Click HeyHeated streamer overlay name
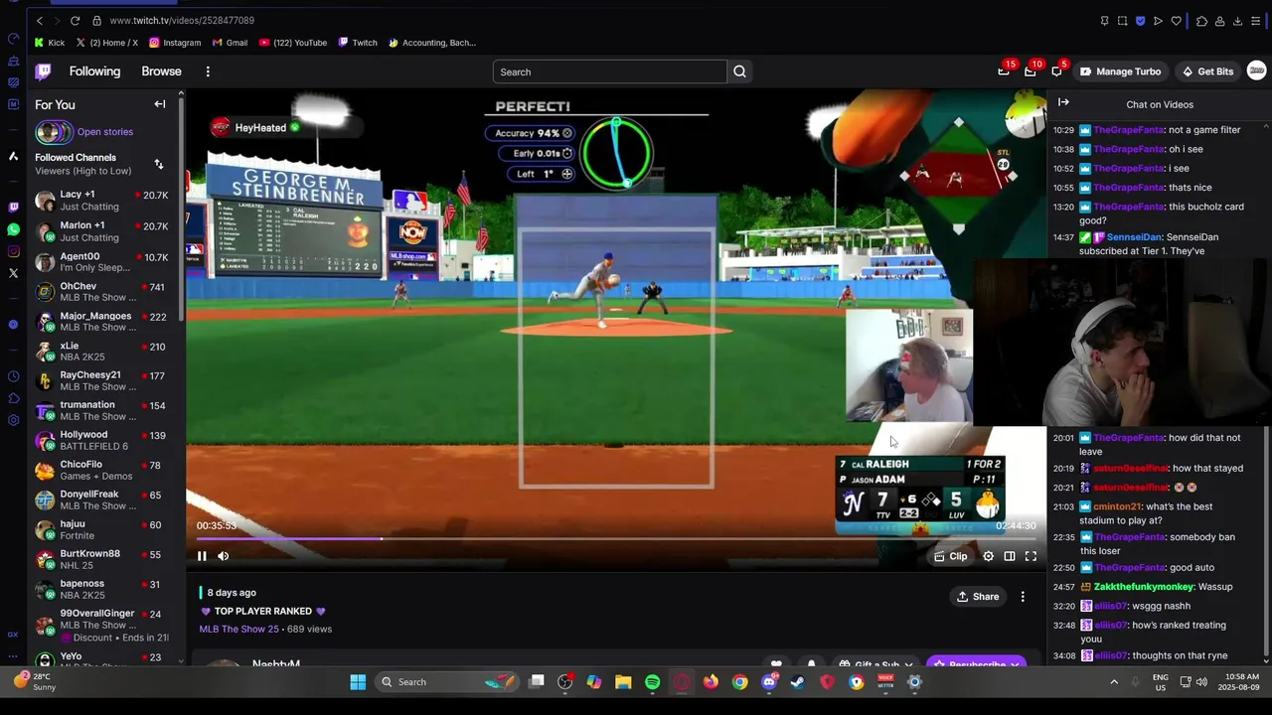 point(260,127)
